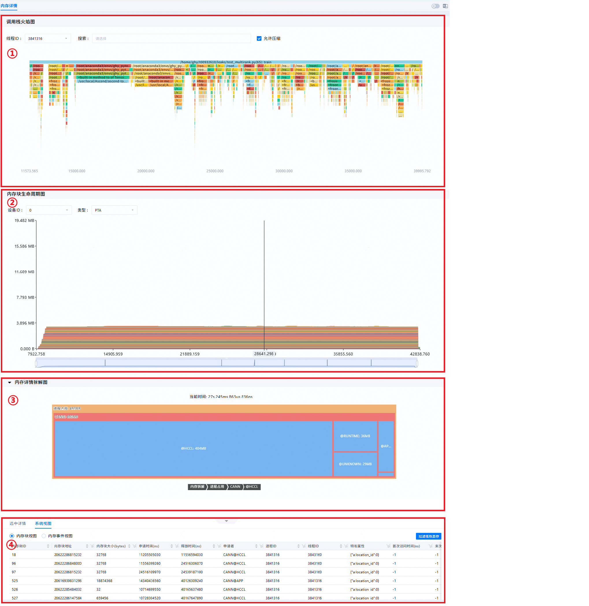
Task: Click the stacked memory area in the lifecycle chart
Action: 229,337
